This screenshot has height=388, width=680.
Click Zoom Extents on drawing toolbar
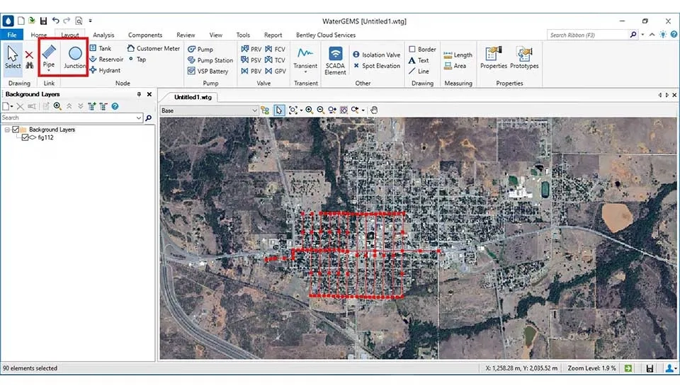coord(293,110)
